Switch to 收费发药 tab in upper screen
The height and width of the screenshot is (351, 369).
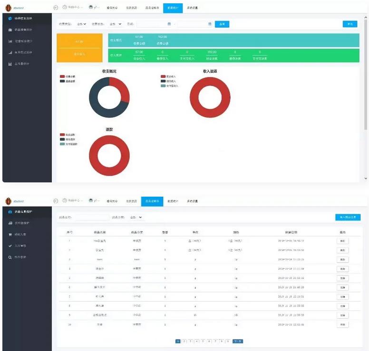[x=131, y=8]
